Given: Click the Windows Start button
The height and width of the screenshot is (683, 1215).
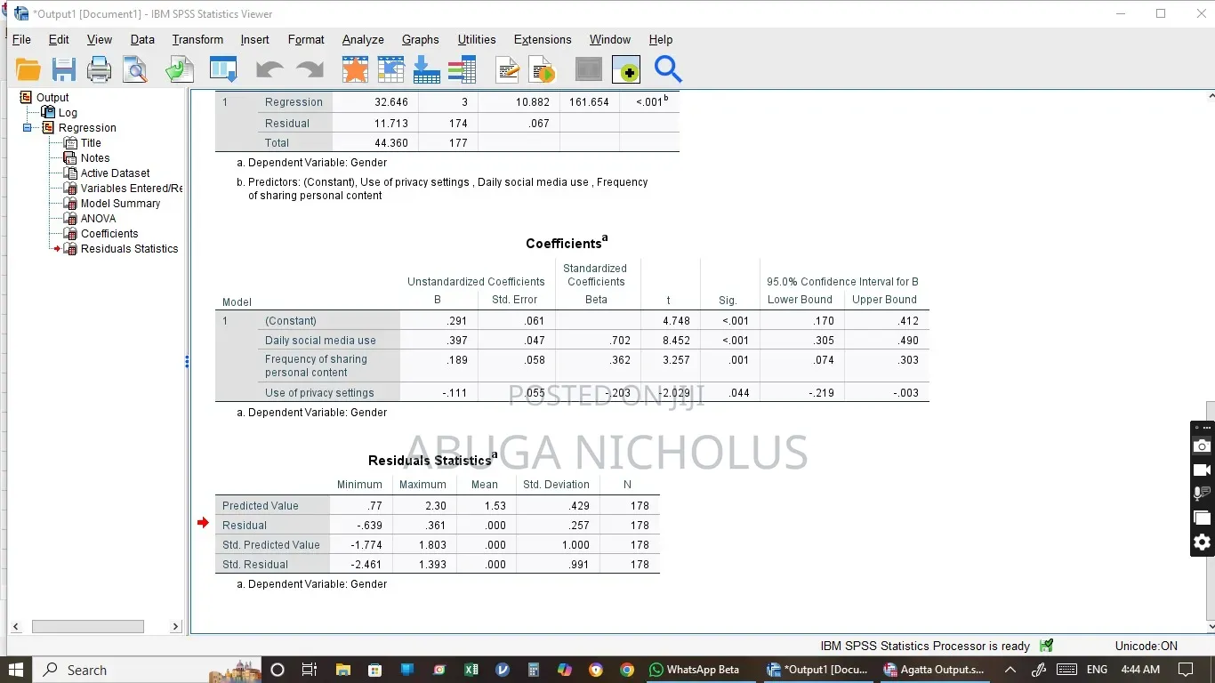Looking at the screenshot, I should pos(16,670).
